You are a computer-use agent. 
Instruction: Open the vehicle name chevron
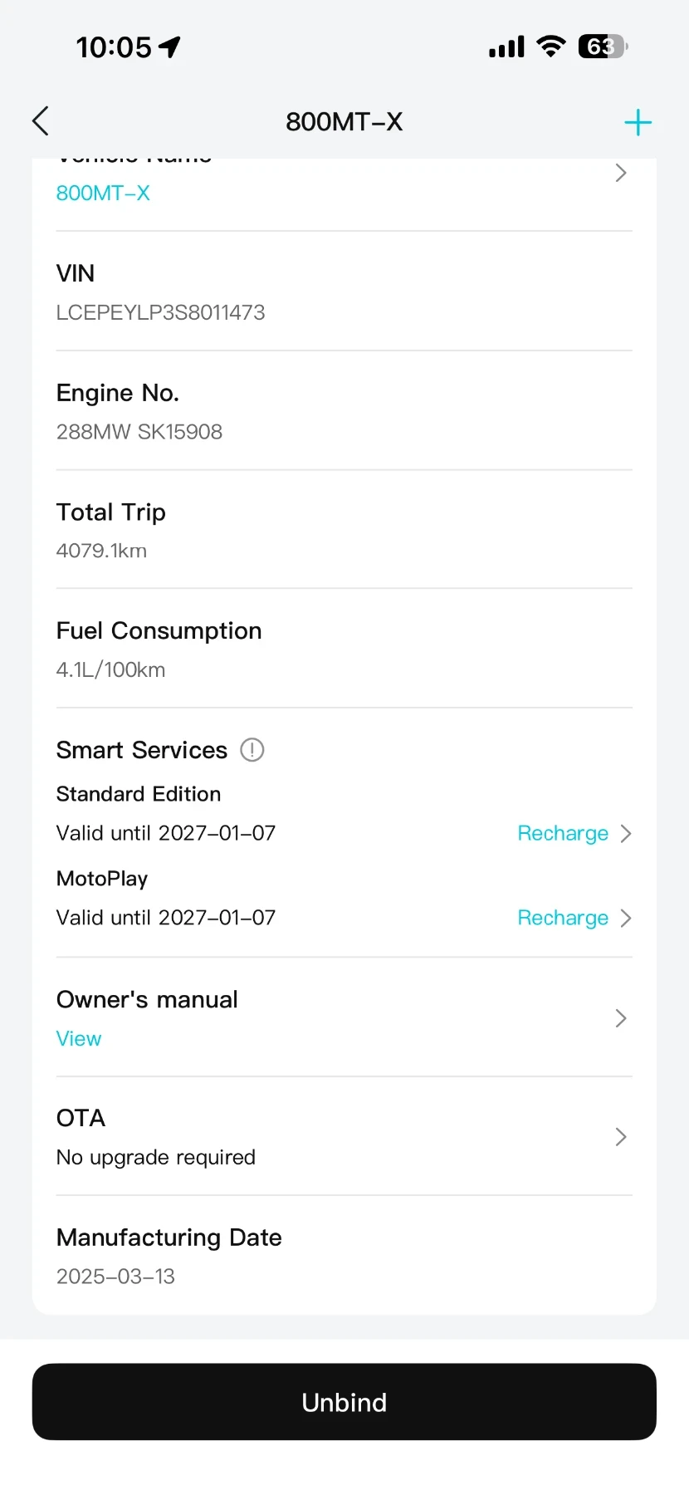[620, 173]
